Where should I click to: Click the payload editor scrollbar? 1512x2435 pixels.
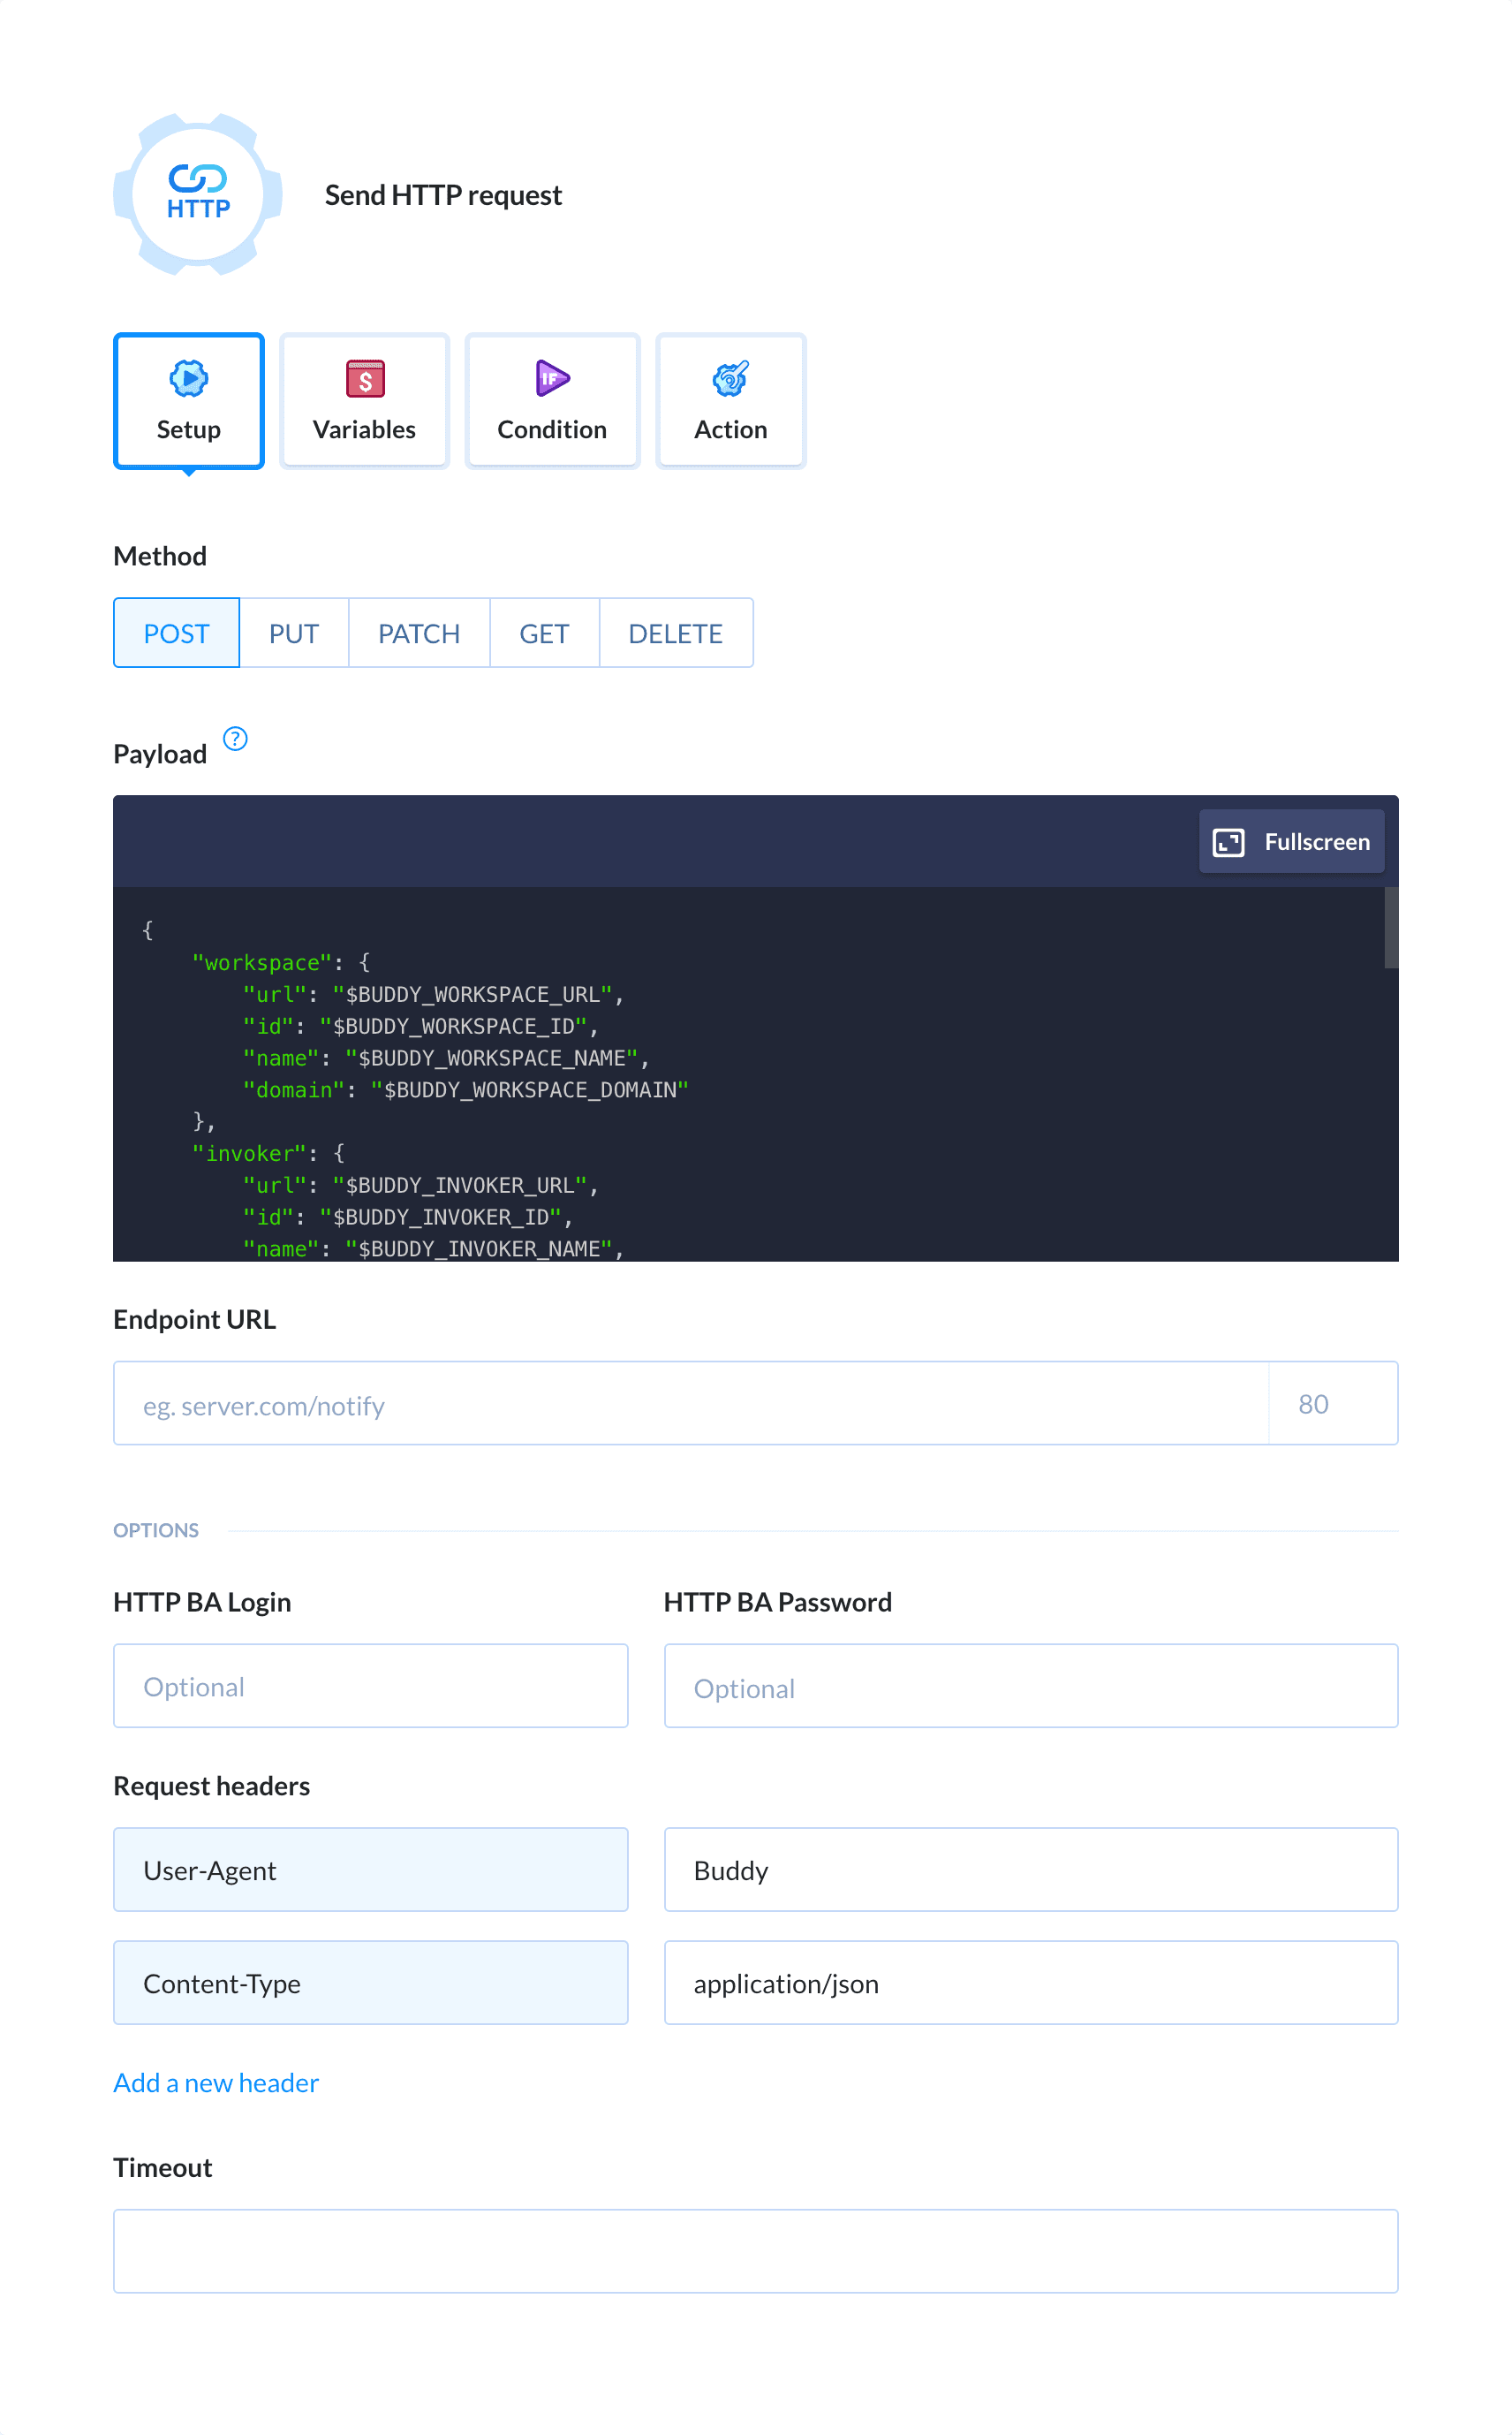(x=1390, y=930)
